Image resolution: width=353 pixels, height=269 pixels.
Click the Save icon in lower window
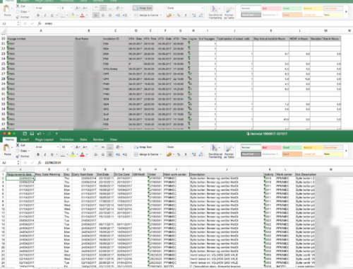click(32, 134)
